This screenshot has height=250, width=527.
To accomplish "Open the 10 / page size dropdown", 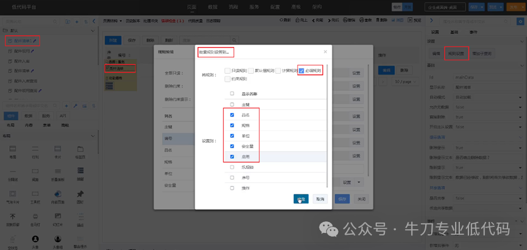I will click(406, 81).
